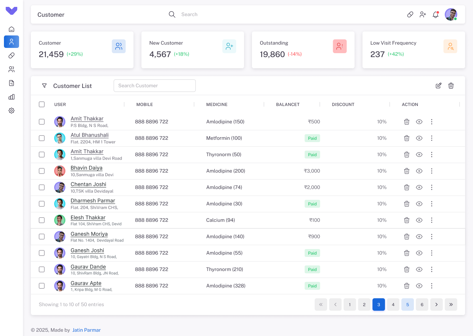Viewport: 473px width, 336px height.
Task: Go to the next page arrow
Action: tap(437, 304)
